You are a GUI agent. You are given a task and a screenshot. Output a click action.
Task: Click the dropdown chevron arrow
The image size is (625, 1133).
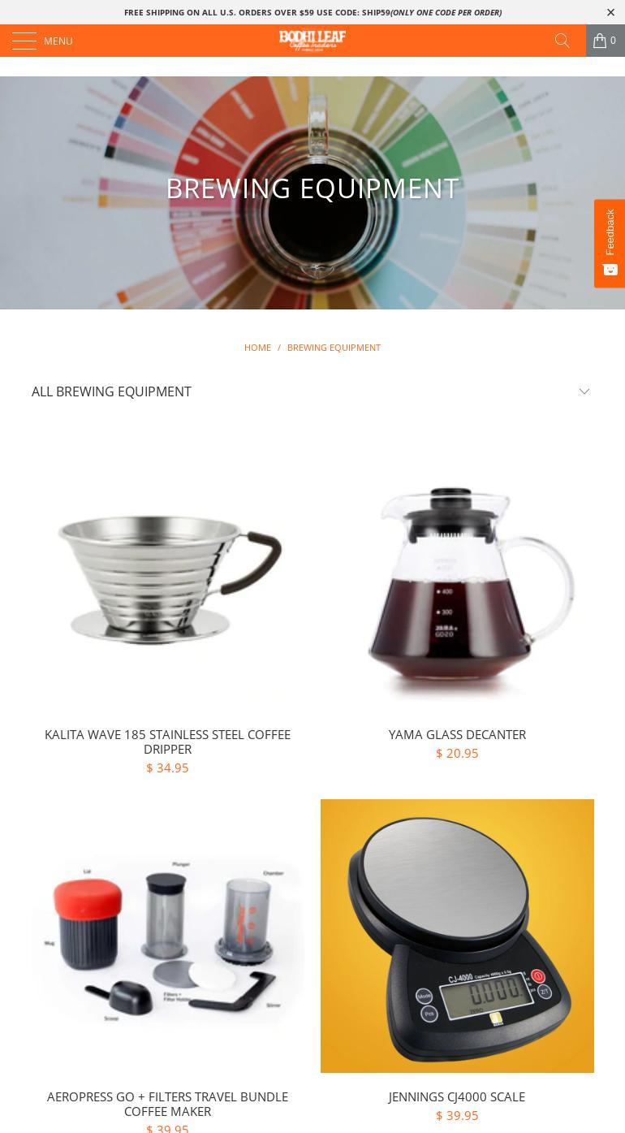(584, 391)
